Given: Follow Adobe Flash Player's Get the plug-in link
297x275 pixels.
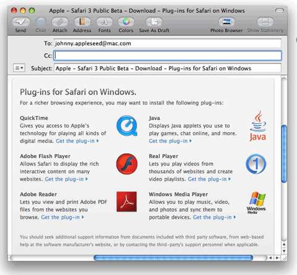Looking at the screenshot, I should [x=66, y=179].
